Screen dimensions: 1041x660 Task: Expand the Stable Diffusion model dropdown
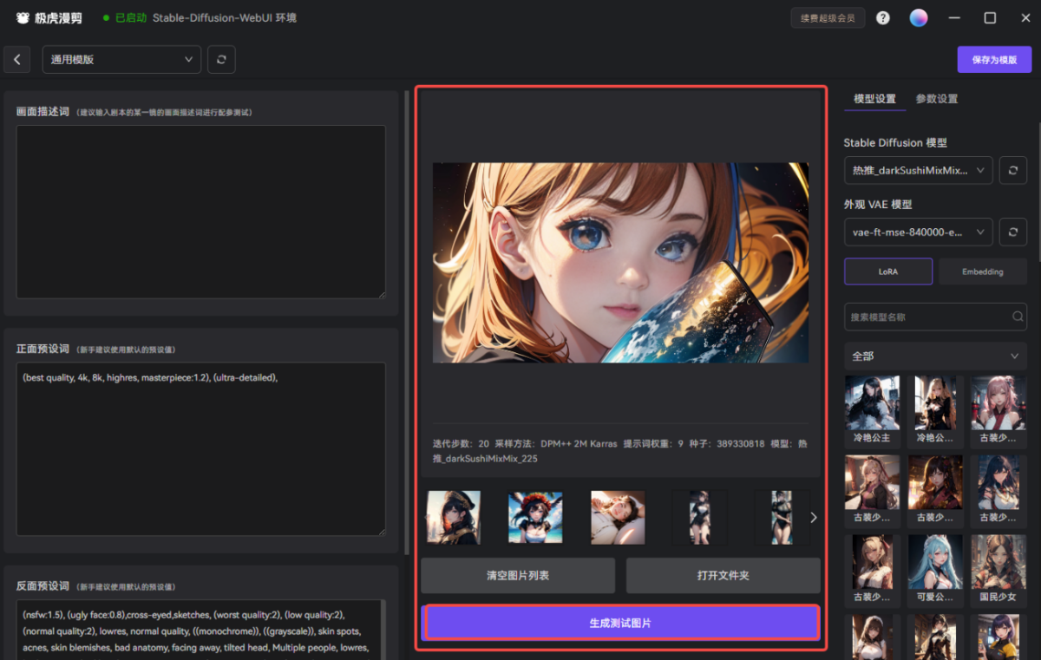pos(918,171)
